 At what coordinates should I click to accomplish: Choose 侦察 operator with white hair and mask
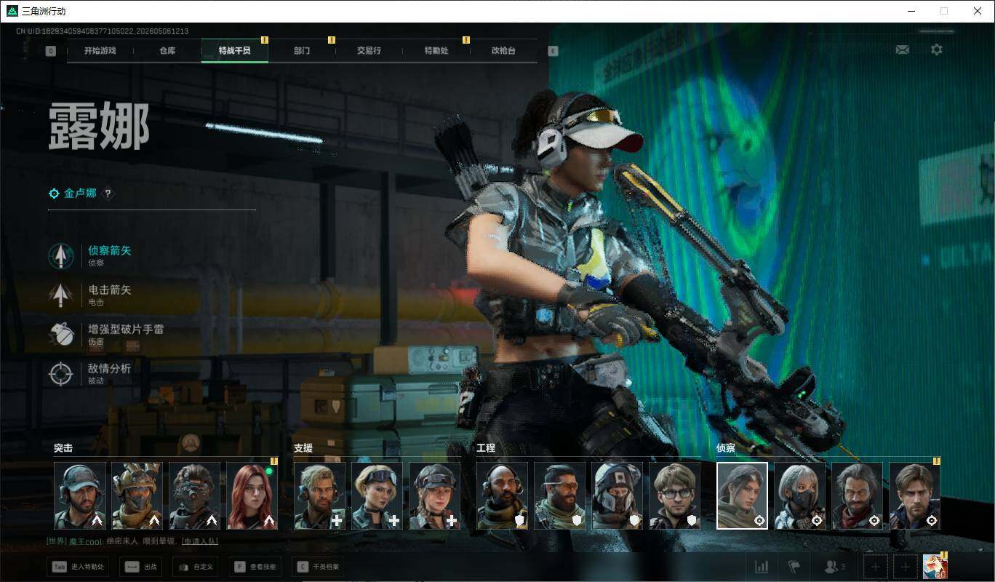click(800, 495)
